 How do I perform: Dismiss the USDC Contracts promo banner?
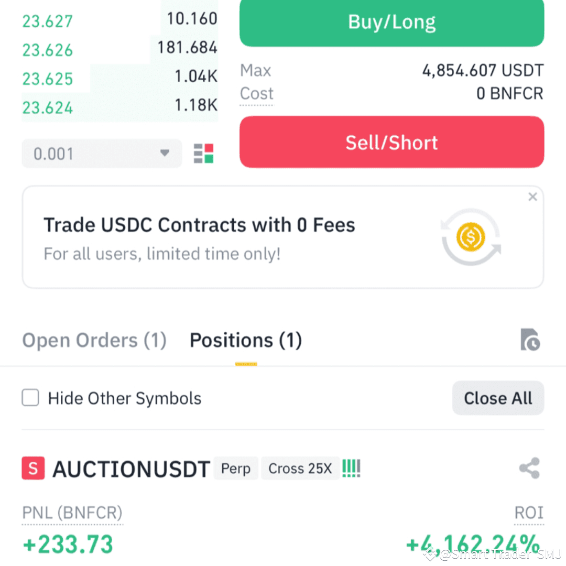click(x=532, y=197)
